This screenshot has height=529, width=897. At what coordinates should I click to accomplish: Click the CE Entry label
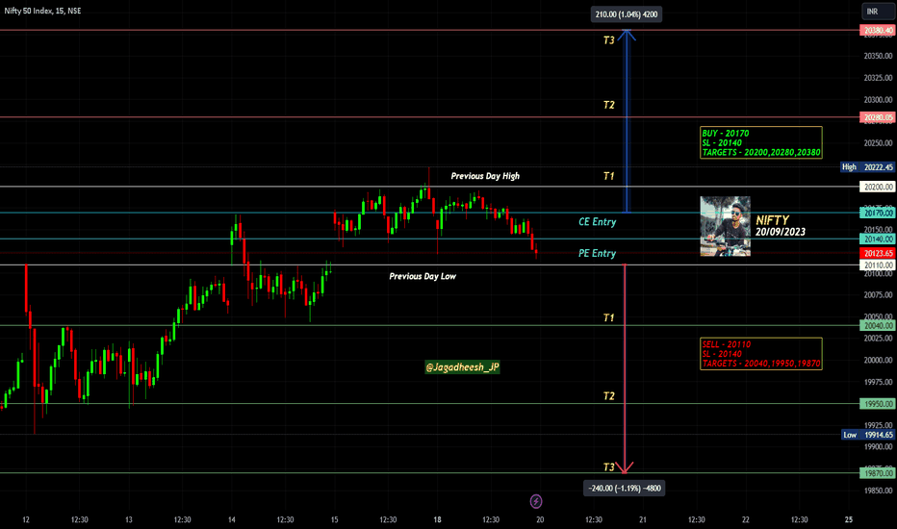598,222
